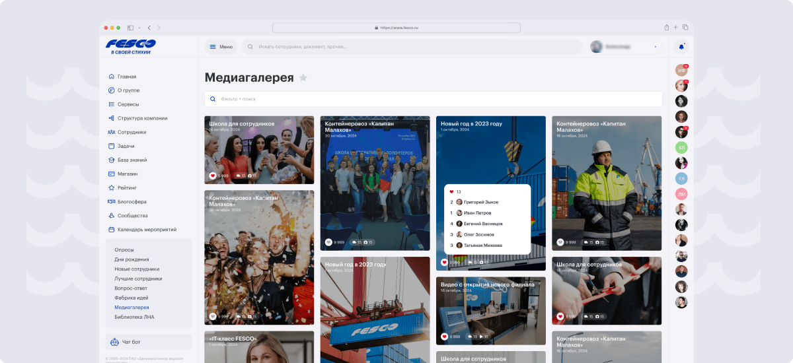This screenshot has height=363, width=793.
Task: Click the Safari share icon
Action: pos(666,28)
